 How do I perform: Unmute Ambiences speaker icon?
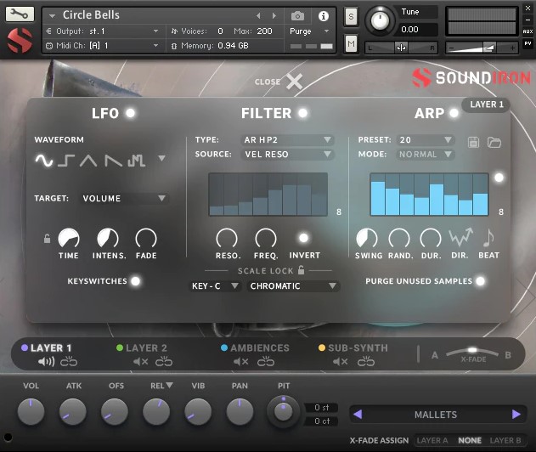click(241, 361)
